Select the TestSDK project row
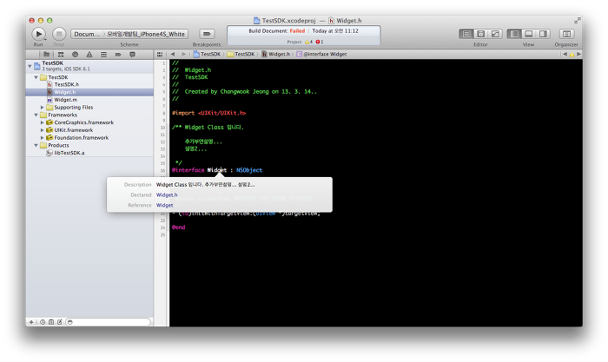The image size is (608, 362). [89, 66]
